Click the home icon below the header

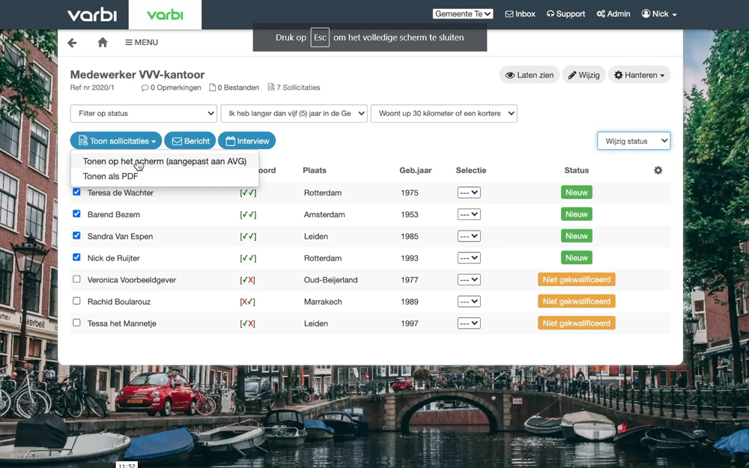(103, 43)
